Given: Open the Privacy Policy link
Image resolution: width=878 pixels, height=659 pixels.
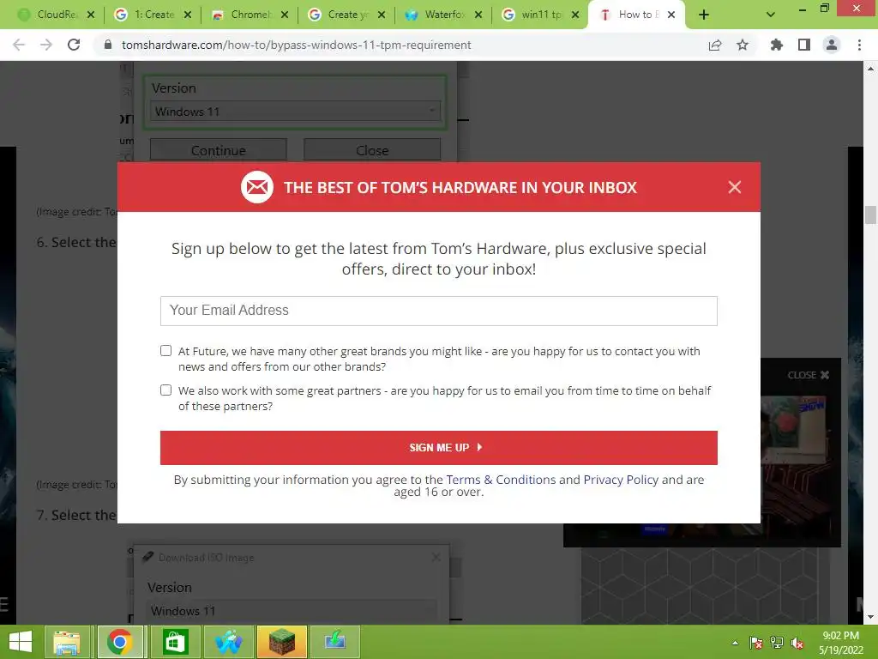Looking at the screenshot, I should click(x=621, y=480).
